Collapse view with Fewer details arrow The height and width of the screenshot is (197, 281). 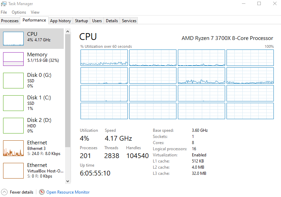(4, 192)
